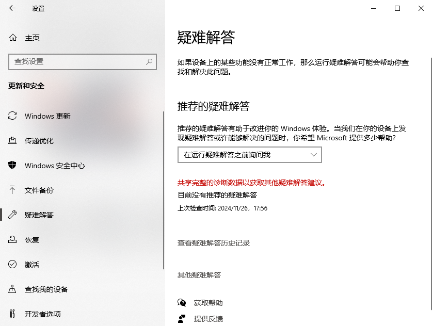Viewport: 433px width, 326px height.
Task: Expand the recommended troubleshooter options list
Action: [x=315, y=155]
